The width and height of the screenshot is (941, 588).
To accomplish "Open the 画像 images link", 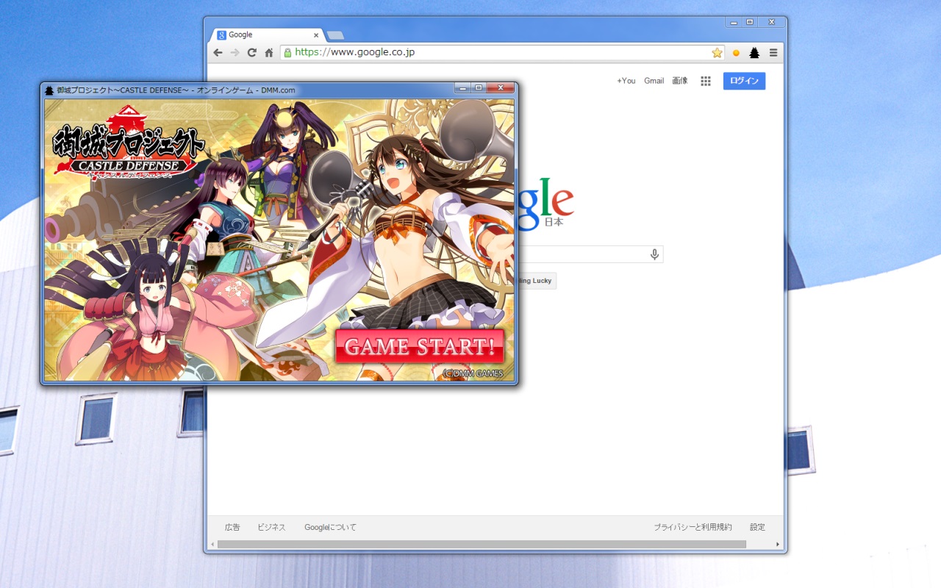I will coord(680,81).
